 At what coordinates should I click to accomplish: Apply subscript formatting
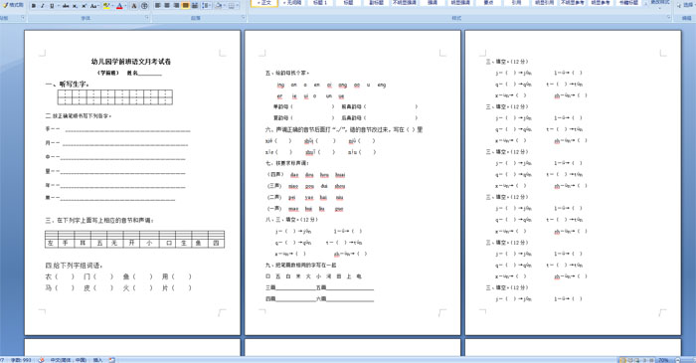pos(75,6)
